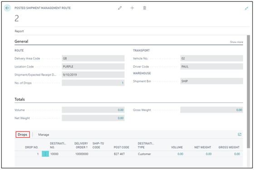Click the vertical scrollbar on the right
This screenshot has width=254, height=170.
click(x=248, y=92)
